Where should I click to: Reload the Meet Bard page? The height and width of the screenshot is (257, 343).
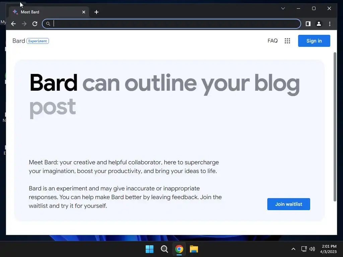[35, 24]
